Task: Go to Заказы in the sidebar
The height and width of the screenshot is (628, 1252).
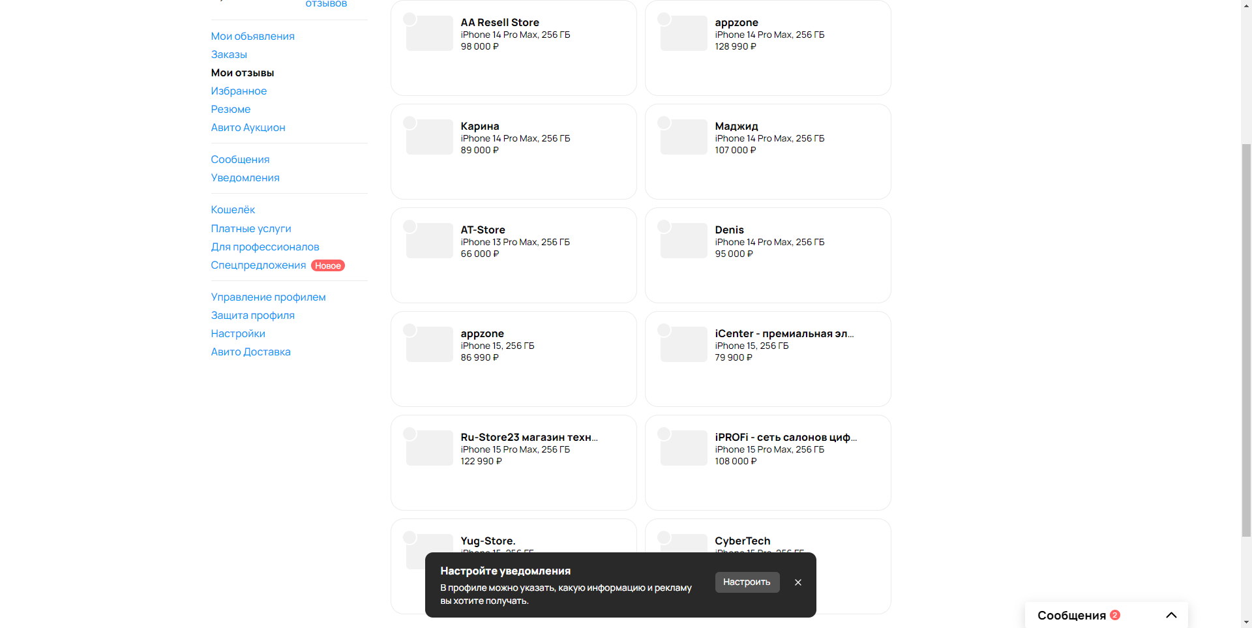Action: pyautogui.click(x=229, y=54)
